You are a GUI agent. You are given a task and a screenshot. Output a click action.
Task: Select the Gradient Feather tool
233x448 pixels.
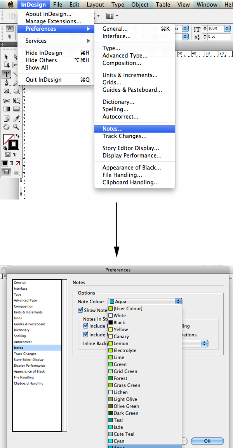(16, 109)
